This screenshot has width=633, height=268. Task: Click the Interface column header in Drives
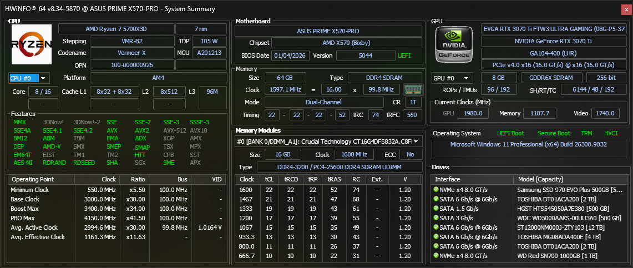[472, 179]
